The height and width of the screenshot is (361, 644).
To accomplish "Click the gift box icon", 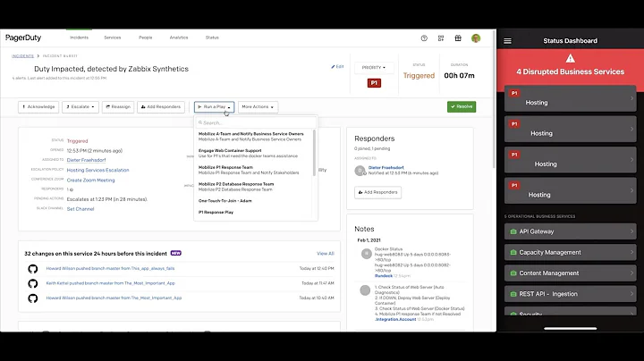I will (458, 38).
